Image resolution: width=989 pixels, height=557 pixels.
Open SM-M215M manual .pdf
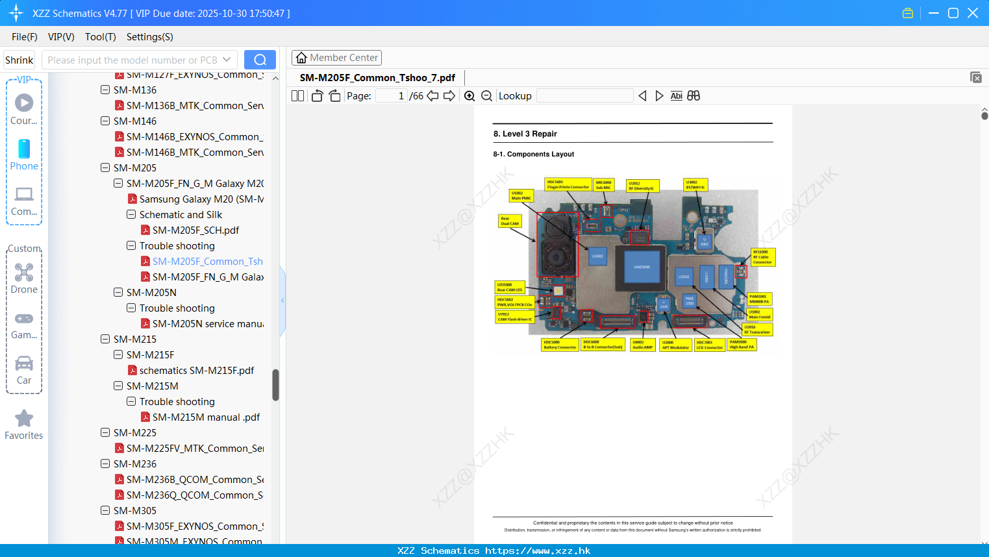click(x=206, y=417)
